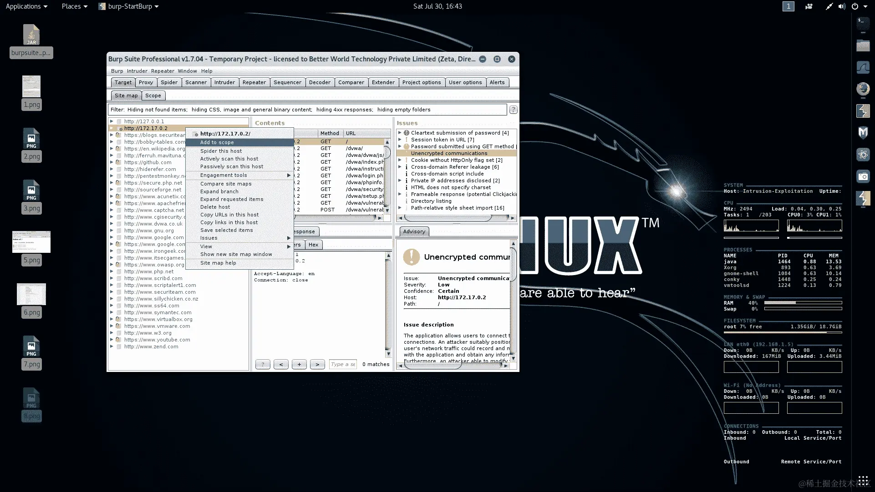Expand the http://www.php.net tree node
The height and width of the screenshot is (492, 875).
coord(112,271)
